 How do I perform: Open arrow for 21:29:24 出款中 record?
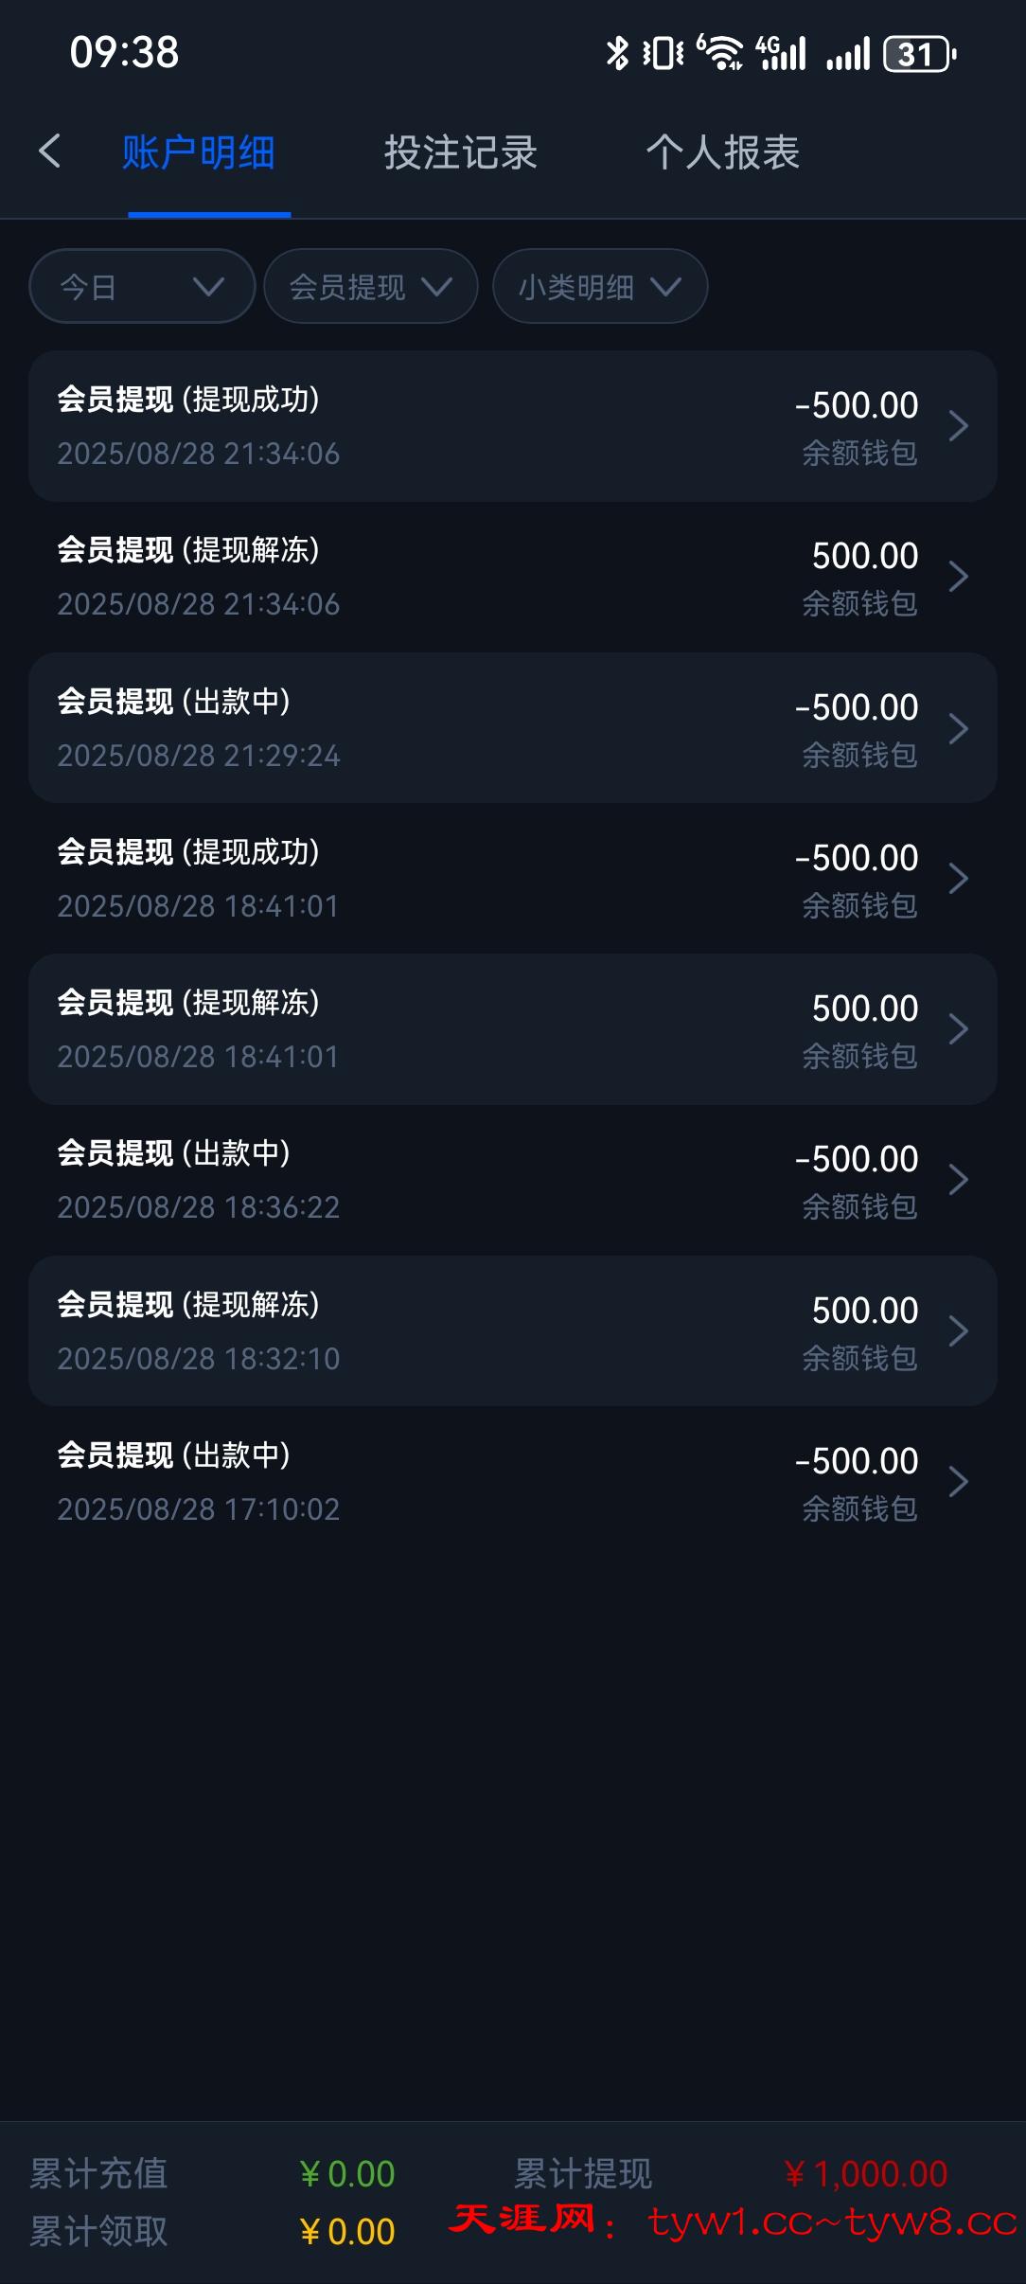click(x=958, y=728)
